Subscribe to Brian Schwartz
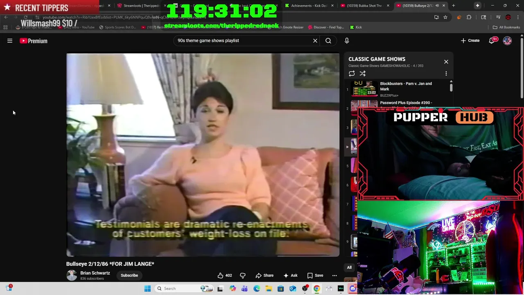Viewport: 524px width, 295px height. click(x=129, y=275)
